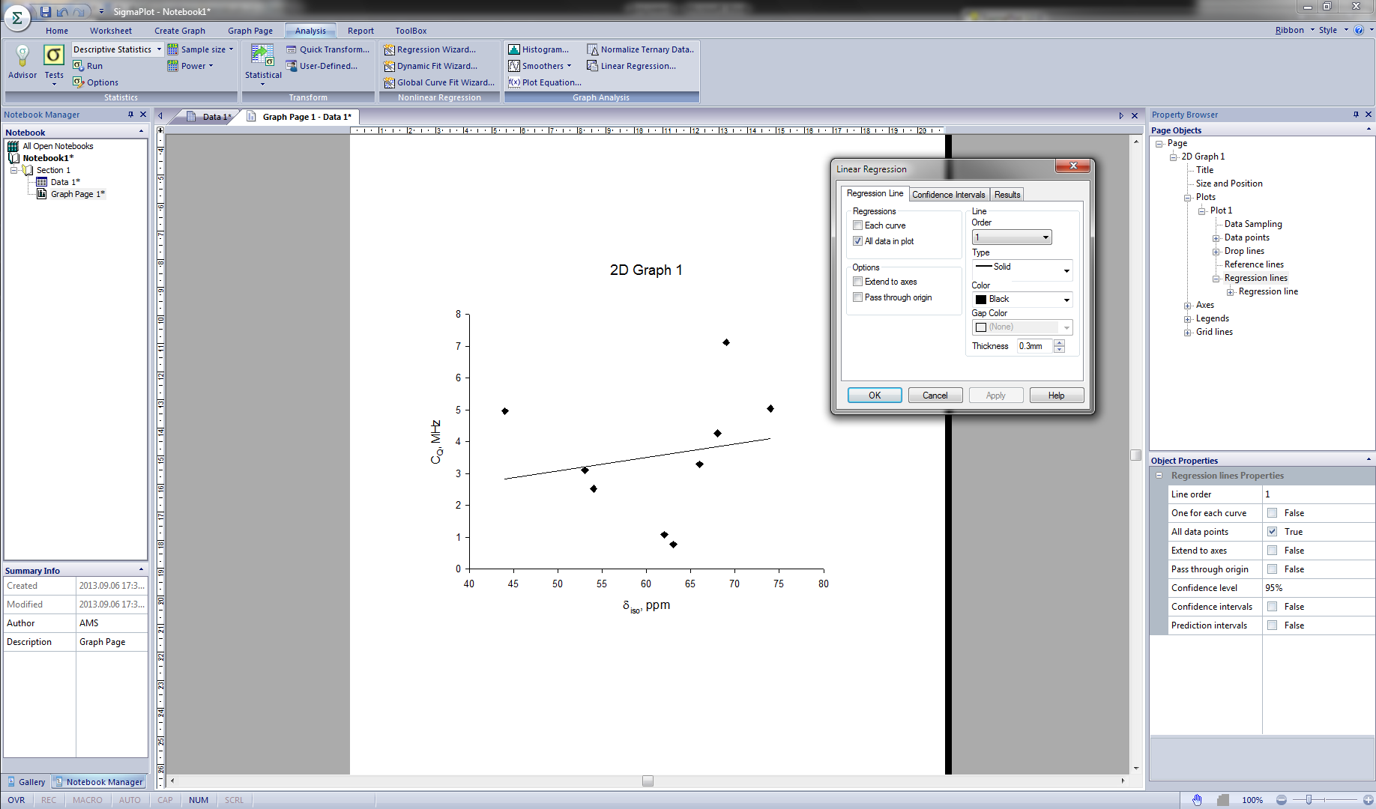Click the Tests sigma icon
The image size is (1376, 809).
point(54,56)
